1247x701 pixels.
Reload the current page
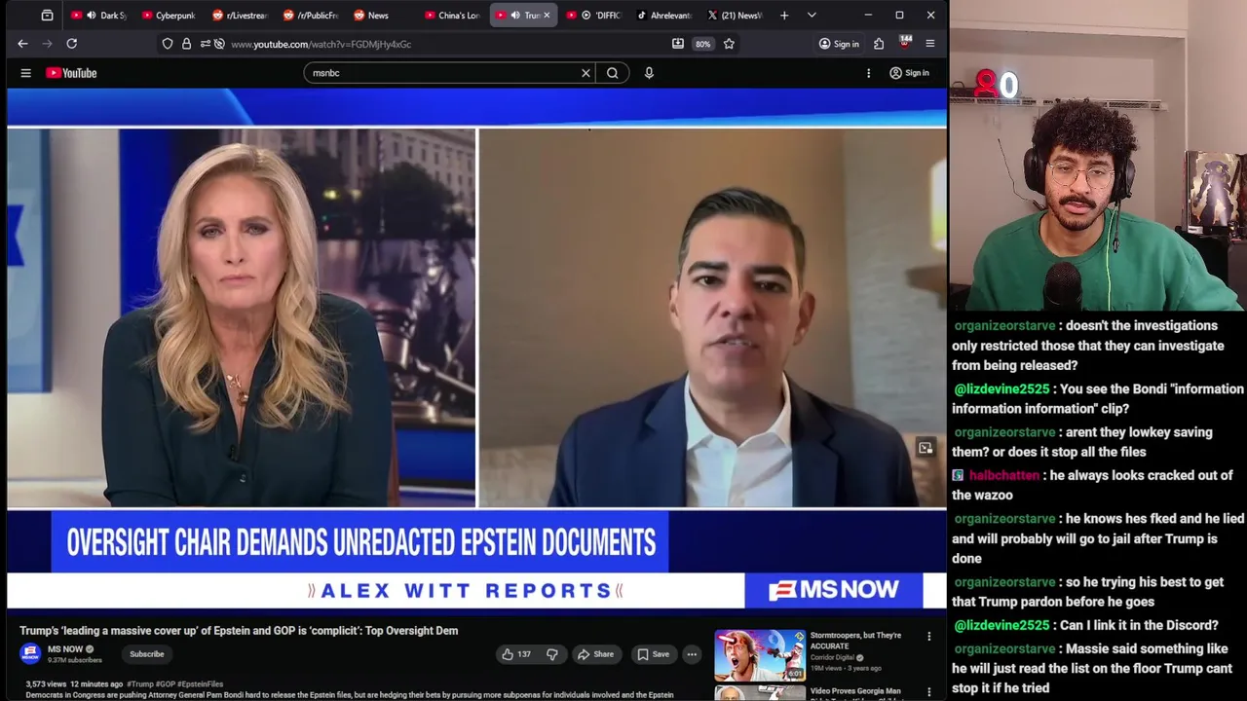coord(71,44)
